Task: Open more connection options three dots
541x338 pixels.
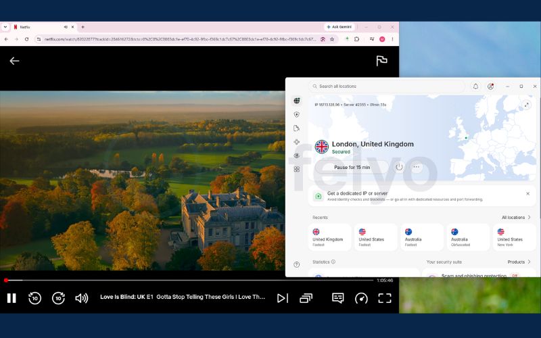Action: click(x=416, y=167)
